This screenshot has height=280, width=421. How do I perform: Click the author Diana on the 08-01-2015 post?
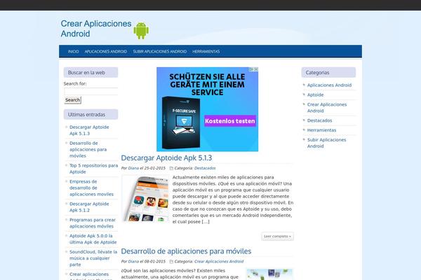(133, 262)
